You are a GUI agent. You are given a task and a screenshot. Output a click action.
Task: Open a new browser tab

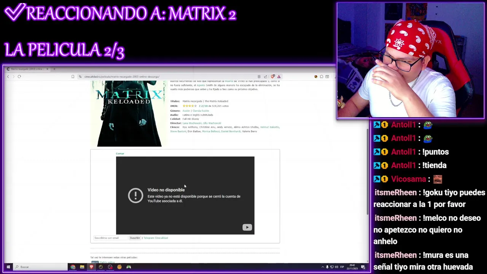click(54, 69)
